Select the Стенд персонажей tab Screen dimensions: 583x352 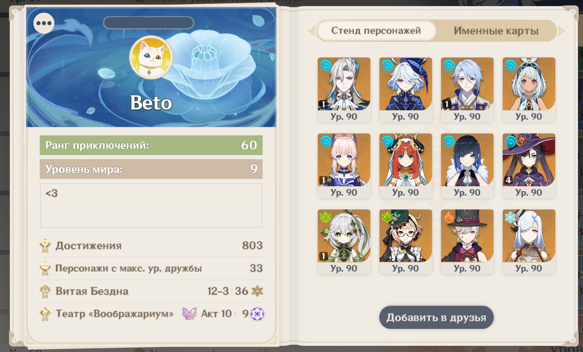pos(376,31)
